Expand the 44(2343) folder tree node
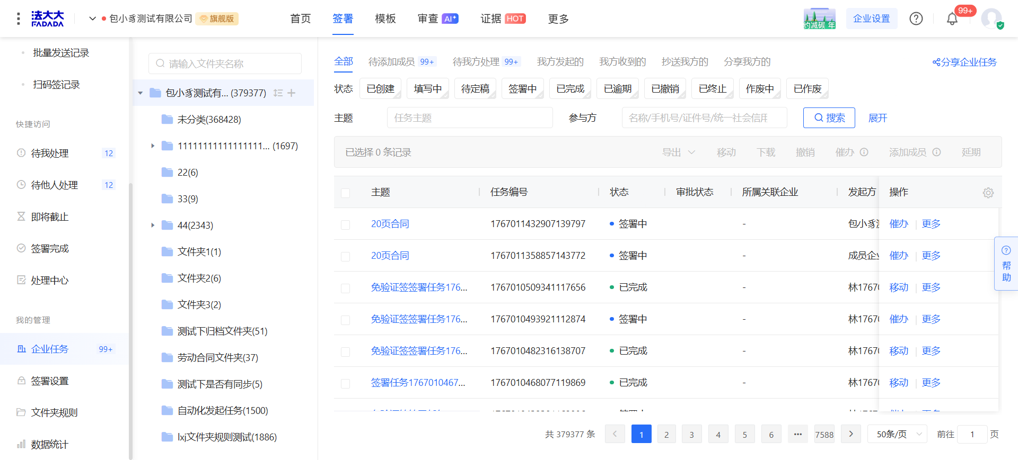Screen dimensions: 1018x460 (x=153, y=226)
